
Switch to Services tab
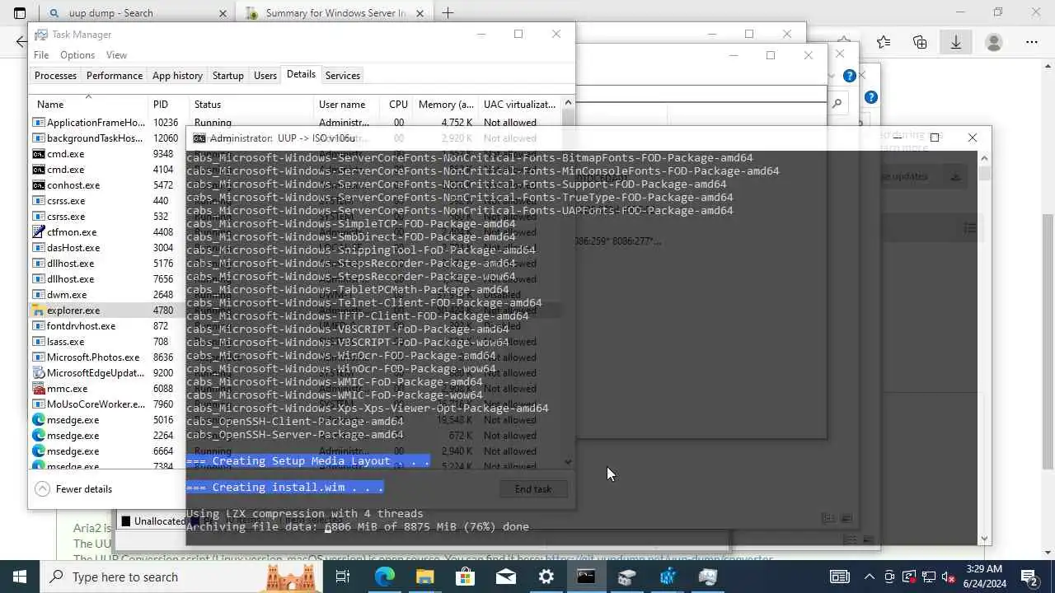pos(343,75)
